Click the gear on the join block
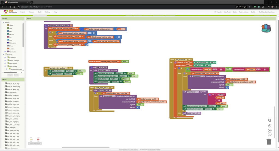 tap(210, 95)
